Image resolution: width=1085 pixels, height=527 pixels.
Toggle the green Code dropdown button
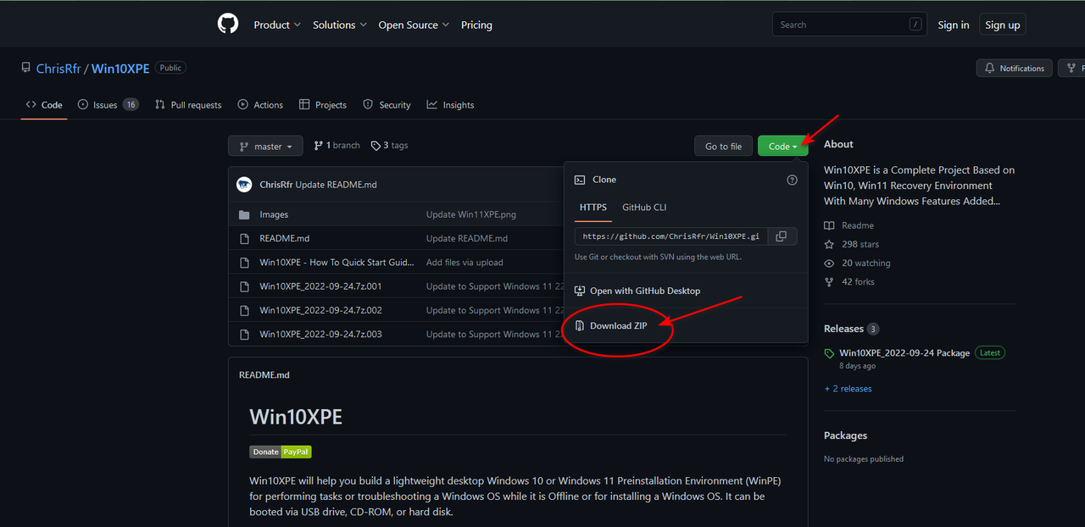point(782,146)
